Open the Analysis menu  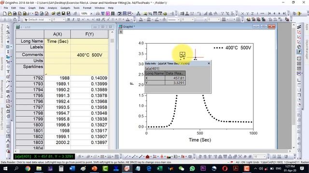52,8
